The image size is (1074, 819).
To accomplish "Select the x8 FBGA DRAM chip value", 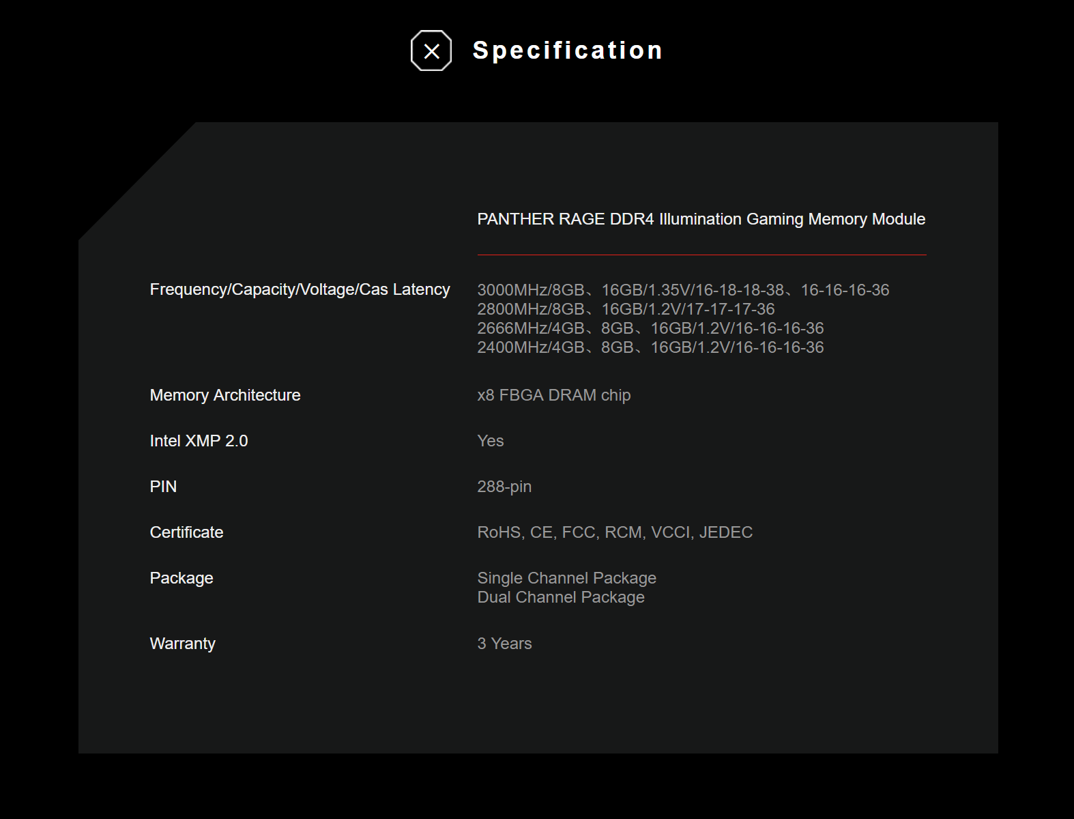I will 554,395.
